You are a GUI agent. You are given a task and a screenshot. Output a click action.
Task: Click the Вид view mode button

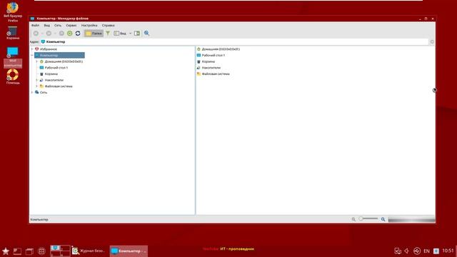pos(120,34)
